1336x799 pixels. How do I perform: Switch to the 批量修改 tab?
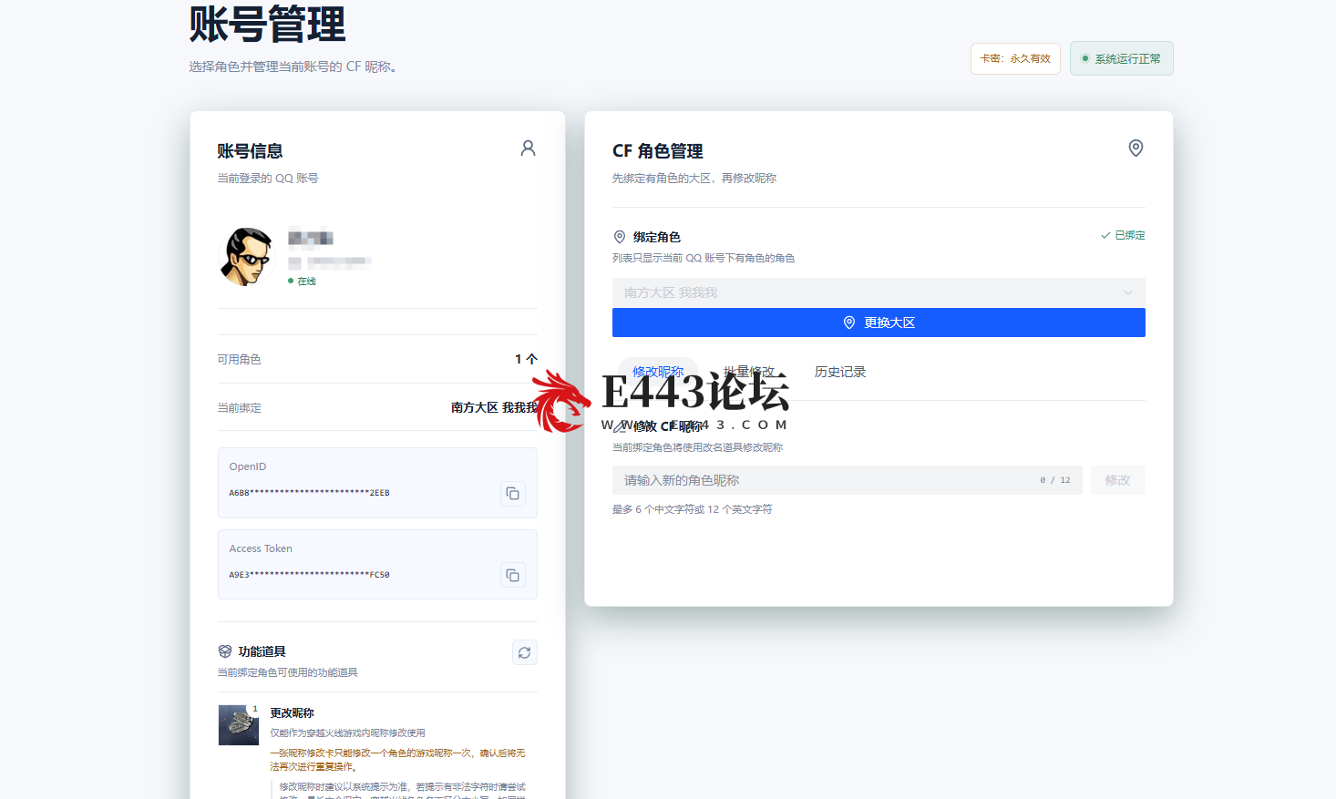[749, 372]
